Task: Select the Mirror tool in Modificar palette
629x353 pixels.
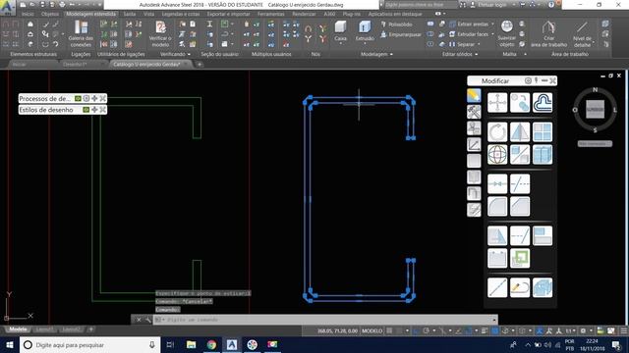Action: [520, 132]
